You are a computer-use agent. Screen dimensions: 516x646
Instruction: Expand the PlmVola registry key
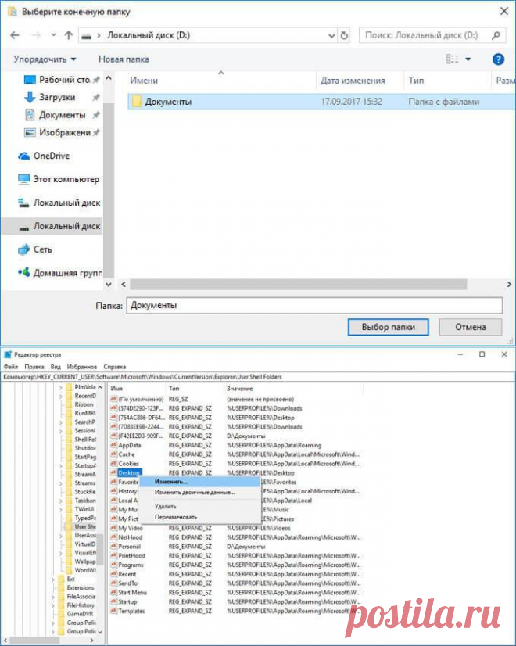61,387
